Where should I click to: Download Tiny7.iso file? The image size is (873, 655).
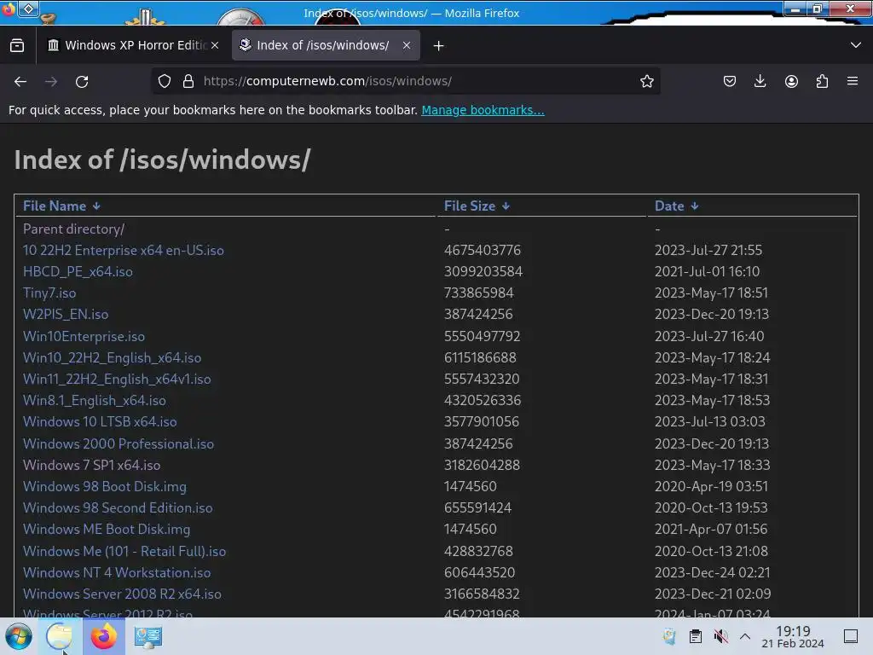tap(49, 293)
